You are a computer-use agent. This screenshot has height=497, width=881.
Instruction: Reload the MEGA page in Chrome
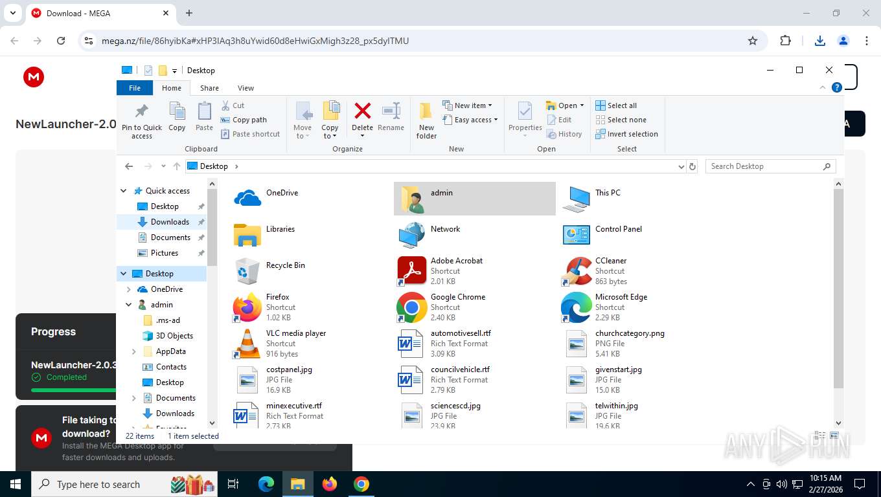(61, 41)
